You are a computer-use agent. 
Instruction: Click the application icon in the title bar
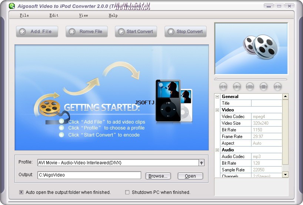(12, 6)
